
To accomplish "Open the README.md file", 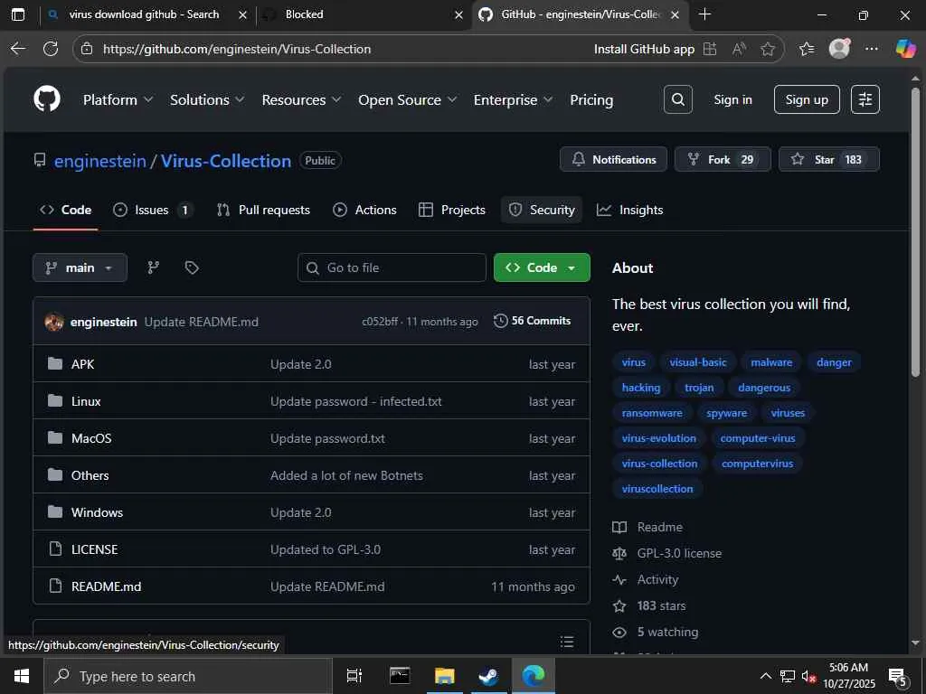I will pyautogui.click(x=107, y=586).
